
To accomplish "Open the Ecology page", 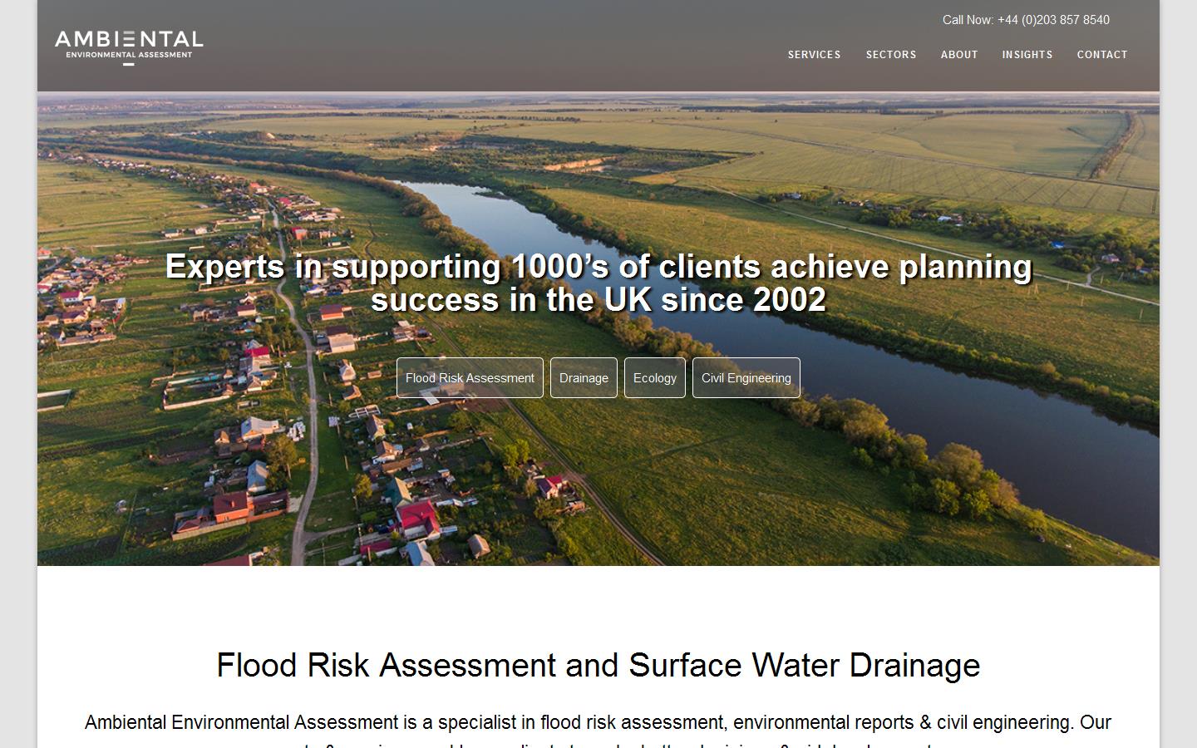I will click(655, 377).
